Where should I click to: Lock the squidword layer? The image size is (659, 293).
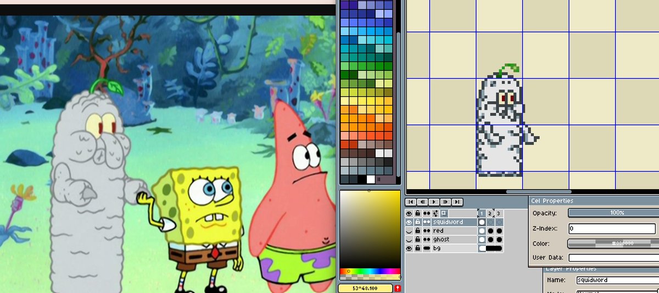click(418, 222)
